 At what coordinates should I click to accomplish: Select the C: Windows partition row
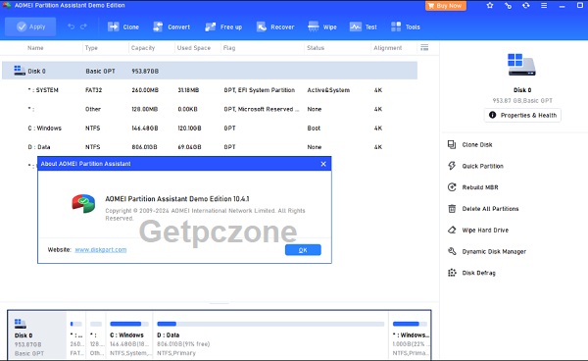point(210,128)
